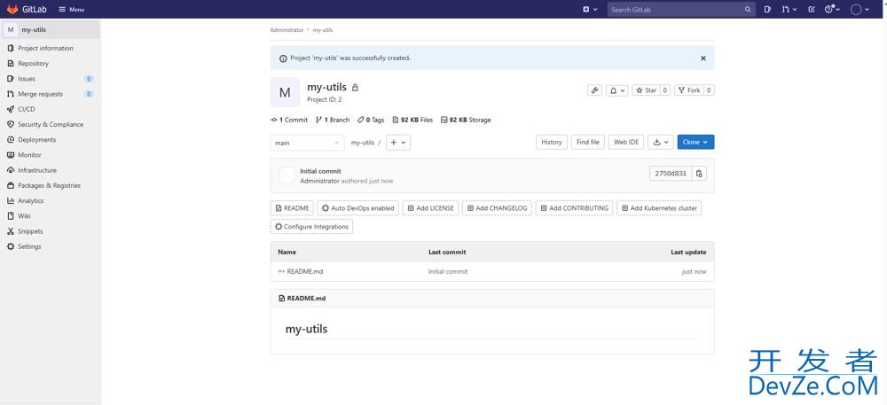Click the Monitor sidebar icon
This screenshot has height=405, width=887.
pyautogui.click(x=11, y=155)
